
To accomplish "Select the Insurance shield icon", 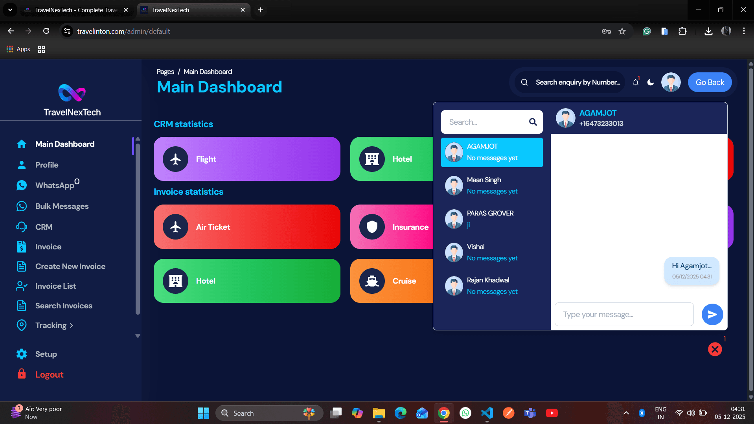I will point(371,227).
